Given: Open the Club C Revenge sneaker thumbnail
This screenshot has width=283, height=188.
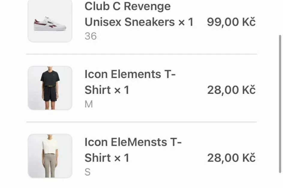Looking at the screenshot, I should (50, 21).
